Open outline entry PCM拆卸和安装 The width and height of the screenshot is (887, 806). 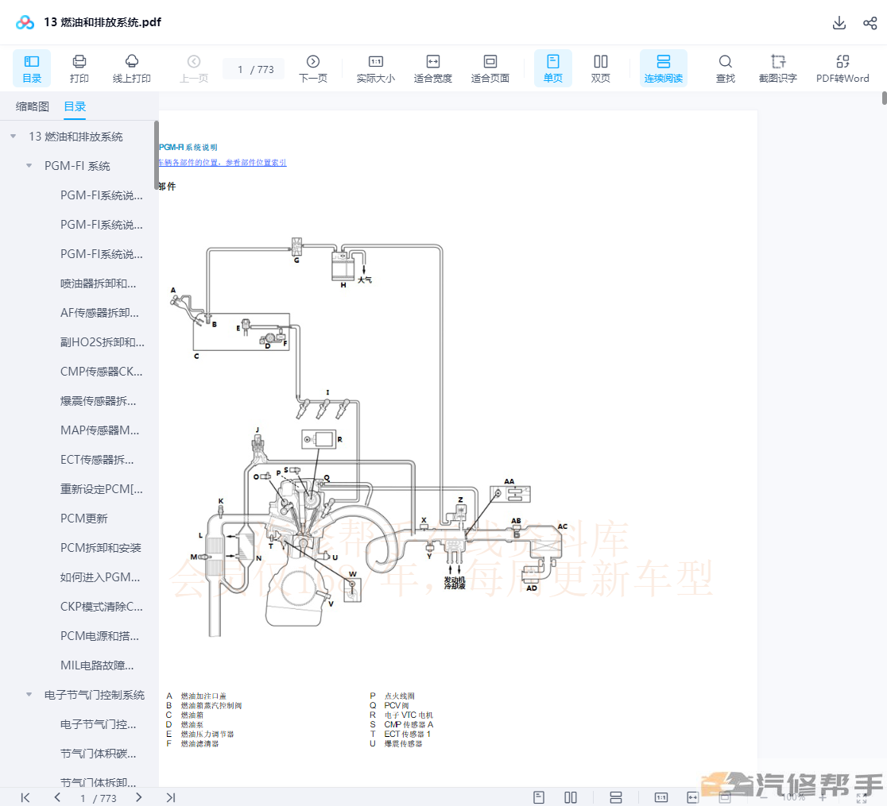pos(101,548)
